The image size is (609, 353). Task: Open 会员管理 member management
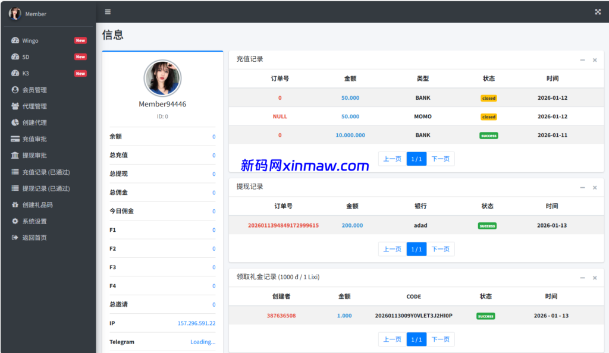[x=34, y=90]
